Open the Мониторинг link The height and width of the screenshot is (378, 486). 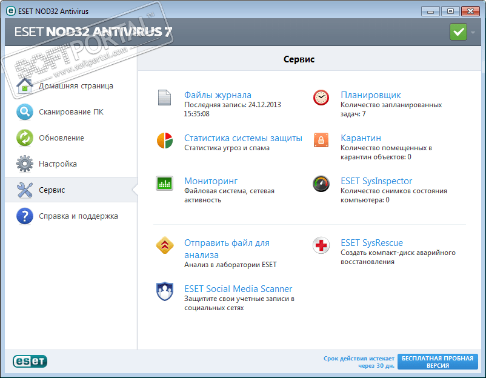pos(211,181)
